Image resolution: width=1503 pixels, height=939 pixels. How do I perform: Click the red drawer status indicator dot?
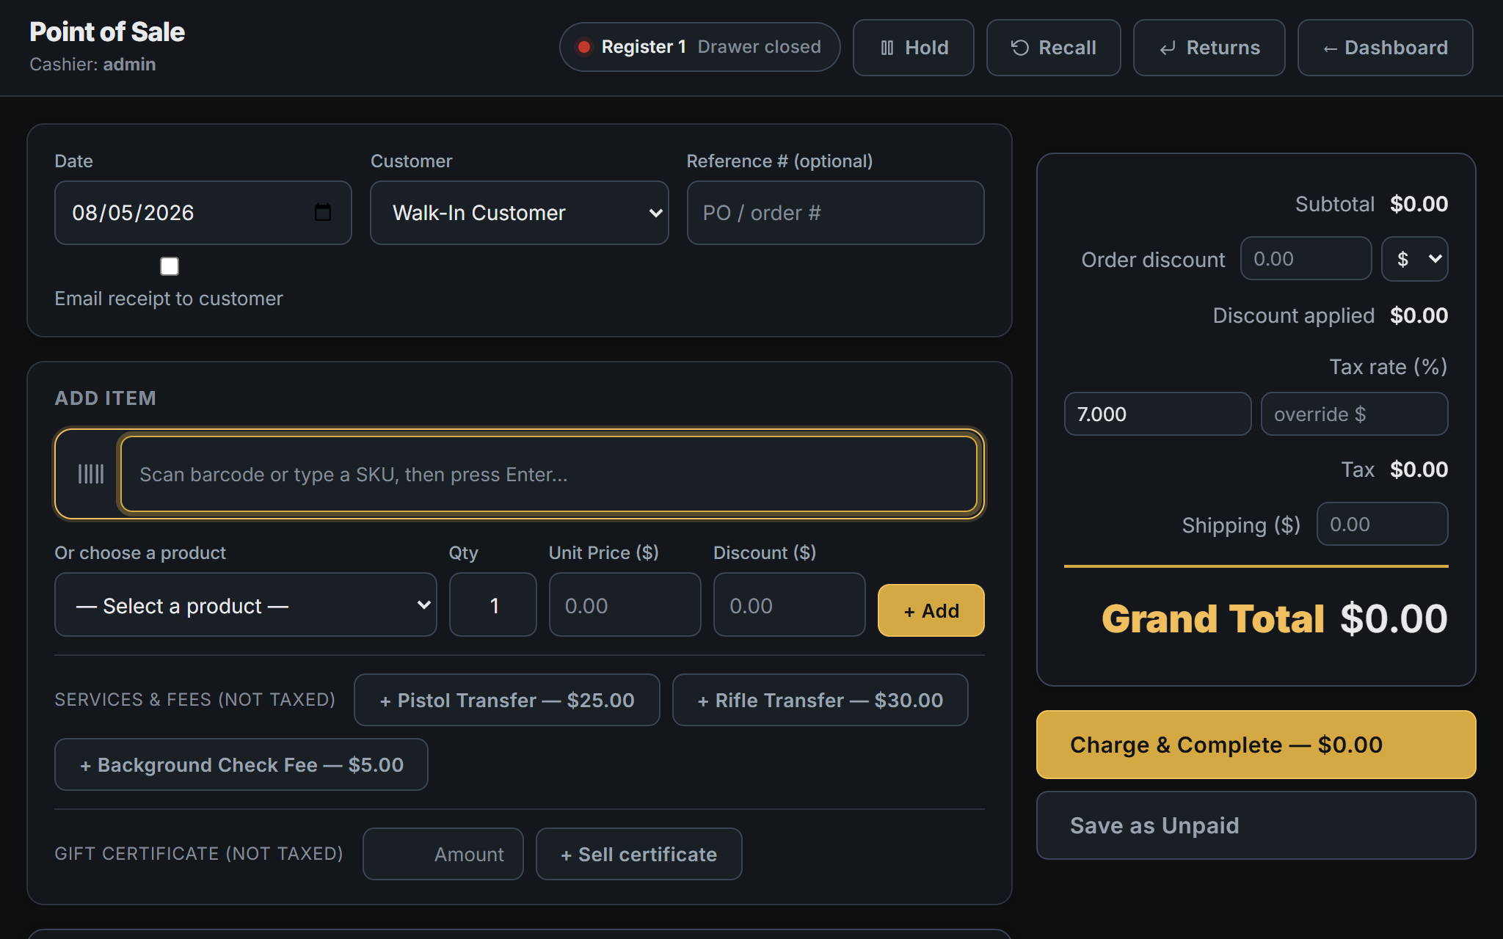[584, 47]
